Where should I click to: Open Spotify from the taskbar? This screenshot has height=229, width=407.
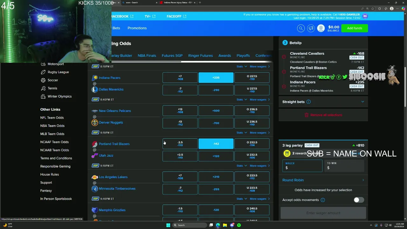coord(239,225)
